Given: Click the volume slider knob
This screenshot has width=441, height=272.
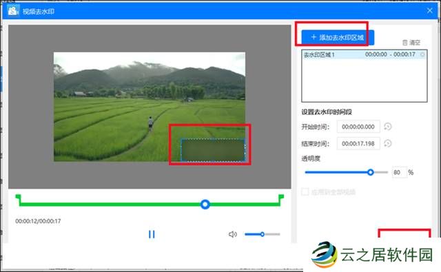Looking at the screenshot, I should [x=262, y=234].
